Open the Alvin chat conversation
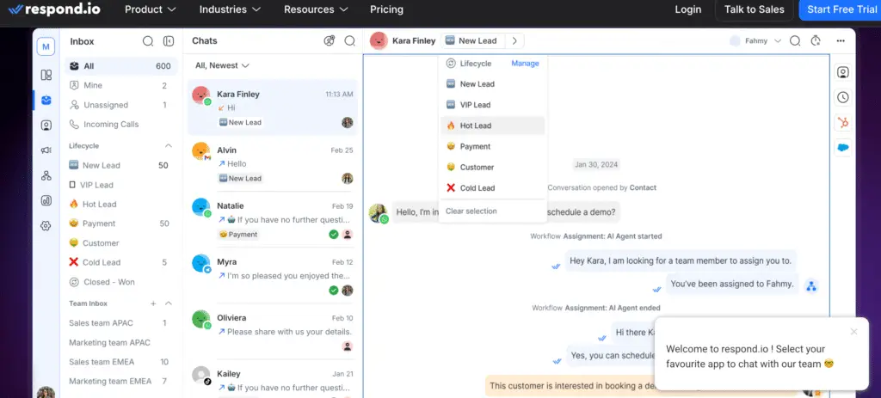881x398 pixels. tap(273, 163)
